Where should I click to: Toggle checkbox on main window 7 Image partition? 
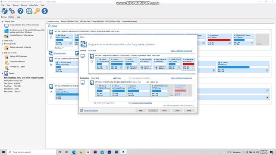point(229,43)
